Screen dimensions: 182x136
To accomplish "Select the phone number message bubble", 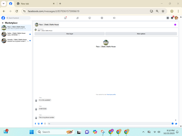I will pos(43,109).
